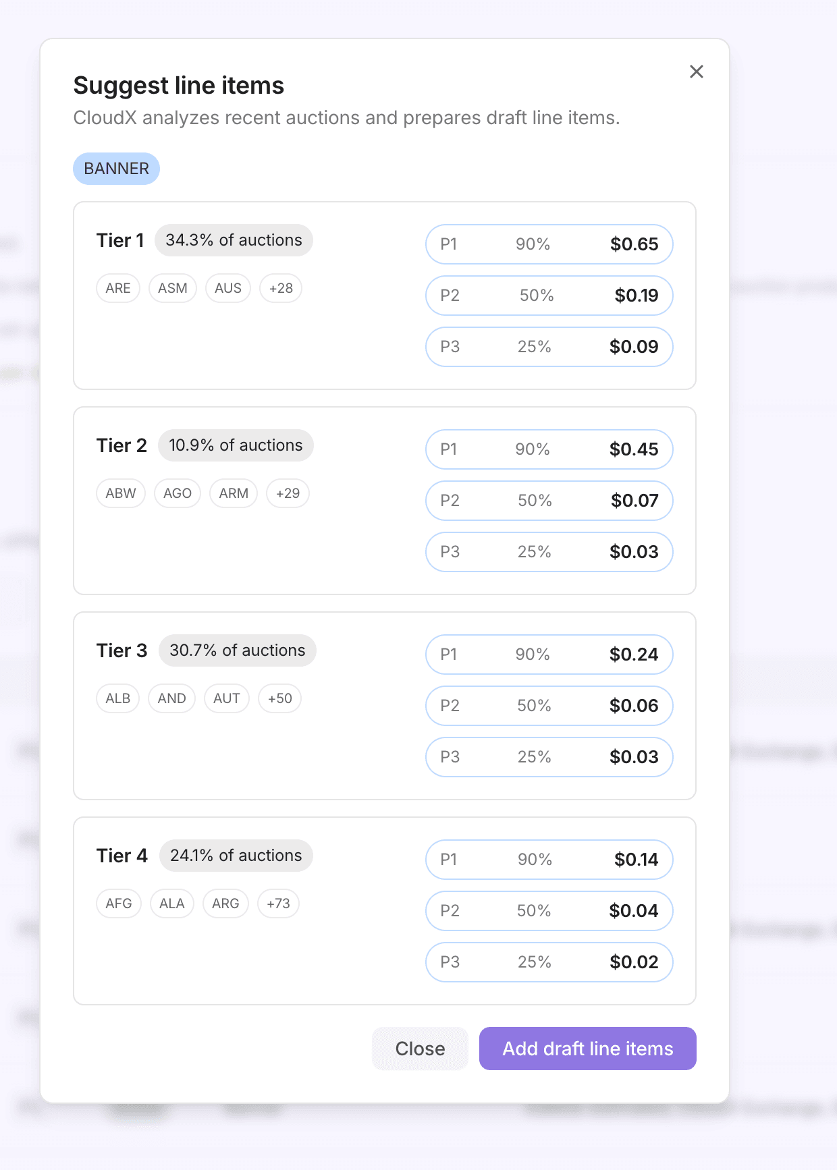Image resolution: width=837 pixels, height=1170 pixels.
Task: Click the ARE country chip
Action: click(118, 288)
